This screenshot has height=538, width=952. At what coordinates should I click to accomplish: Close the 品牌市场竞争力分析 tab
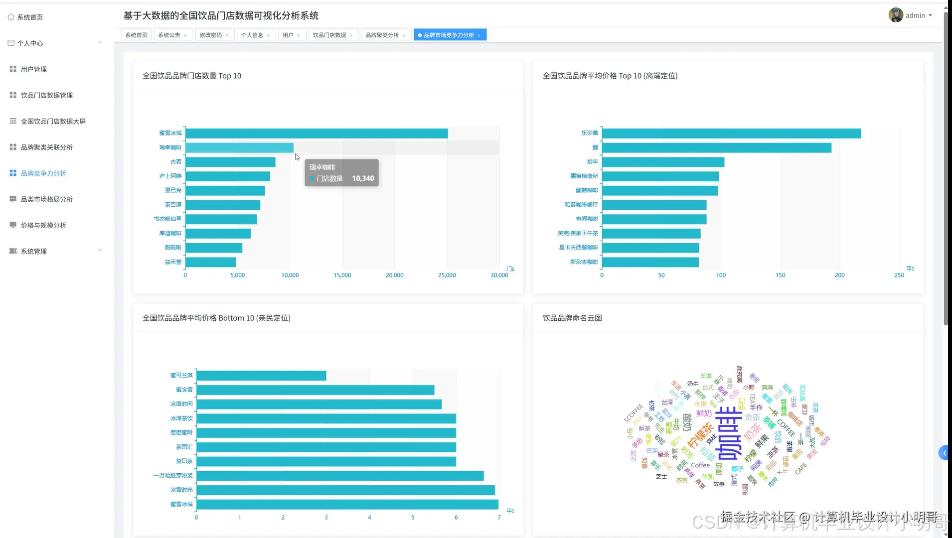point(479,35)
